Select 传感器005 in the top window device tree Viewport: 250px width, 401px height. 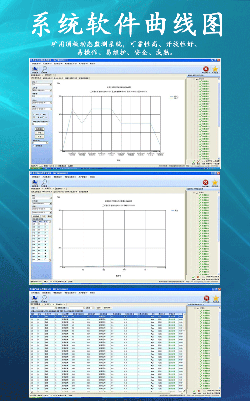(x=206, y=91)
